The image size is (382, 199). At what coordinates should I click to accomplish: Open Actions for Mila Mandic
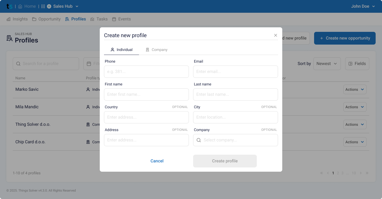tap(355, 107)
